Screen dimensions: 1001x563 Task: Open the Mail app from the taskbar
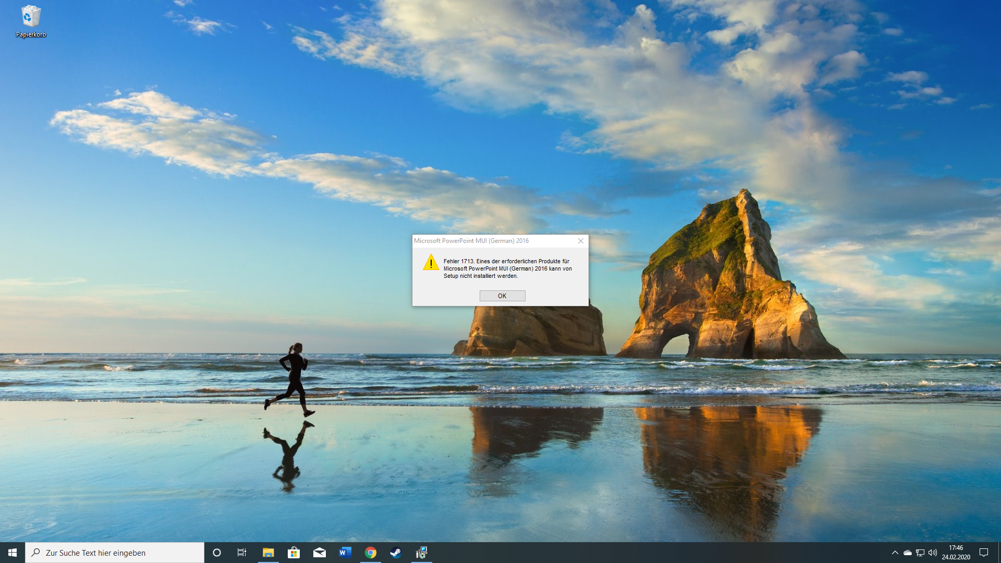[x=319, y=553]
